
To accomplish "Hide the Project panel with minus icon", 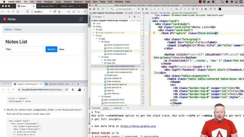I will pyautogui.click(x=138, y=17).
